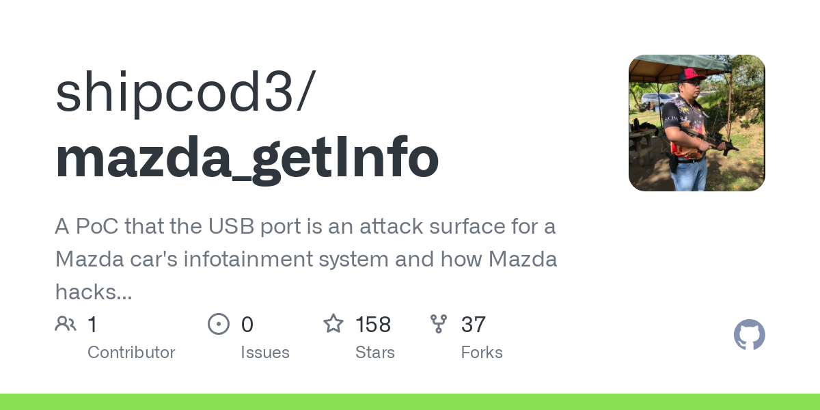This screenshot has height=410, width=820.
Task: Click the issues count number 0
Action: click(247, 325)
